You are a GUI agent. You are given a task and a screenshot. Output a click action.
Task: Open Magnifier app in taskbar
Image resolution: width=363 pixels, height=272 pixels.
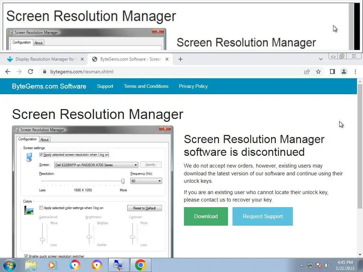(118, 265)
